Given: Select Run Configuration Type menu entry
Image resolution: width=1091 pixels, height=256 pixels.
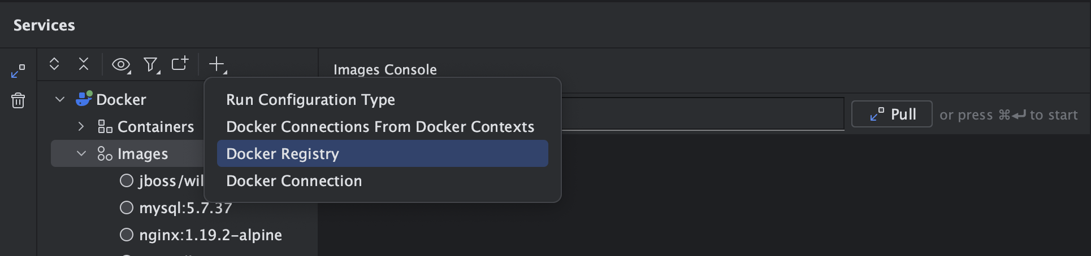Looking at the screenshot, I should point(310,100).
